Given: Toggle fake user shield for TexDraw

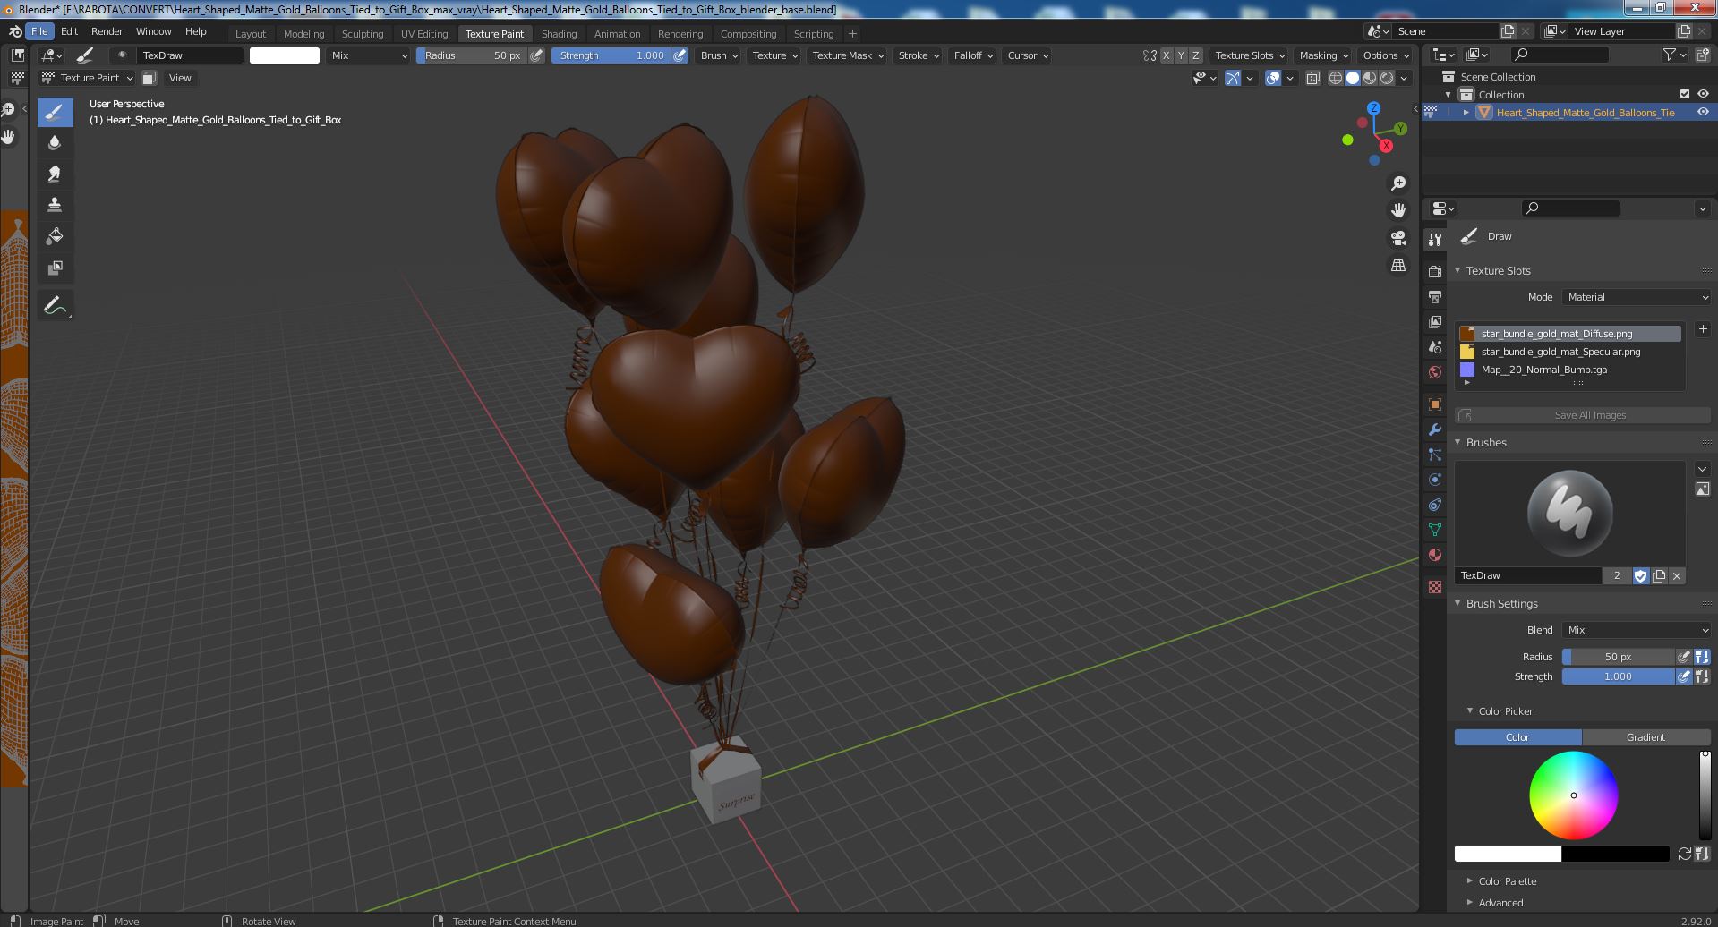Looking at the screenshot, I should click(x=1640, y=575).
